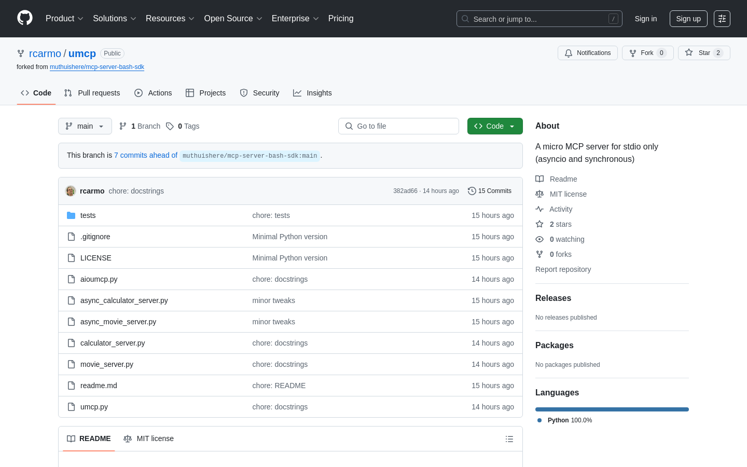Open umcp.py file
The width and height of the screenshot is (747, 467).
click(x=94, y=407)
